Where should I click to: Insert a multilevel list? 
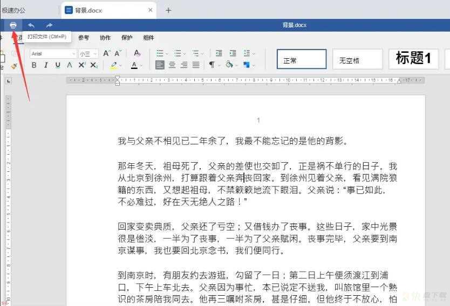tap(195, 53)
